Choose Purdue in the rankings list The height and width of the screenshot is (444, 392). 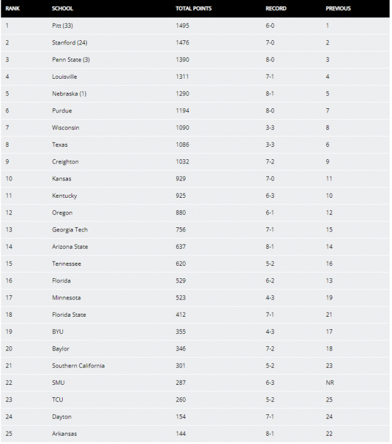point(61,111)
